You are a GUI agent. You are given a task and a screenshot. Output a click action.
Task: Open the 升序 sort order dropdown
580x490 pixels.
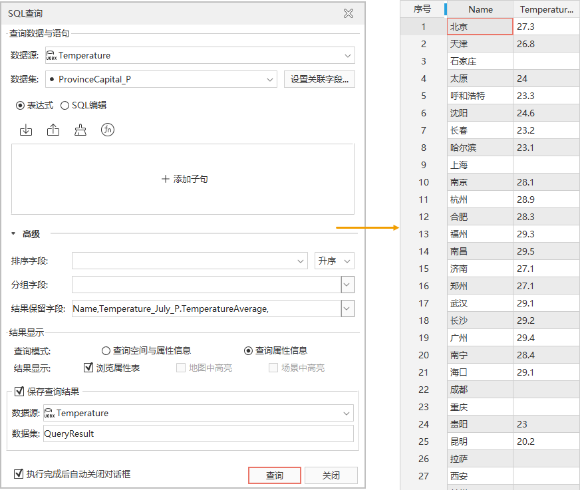pos(334,261)
